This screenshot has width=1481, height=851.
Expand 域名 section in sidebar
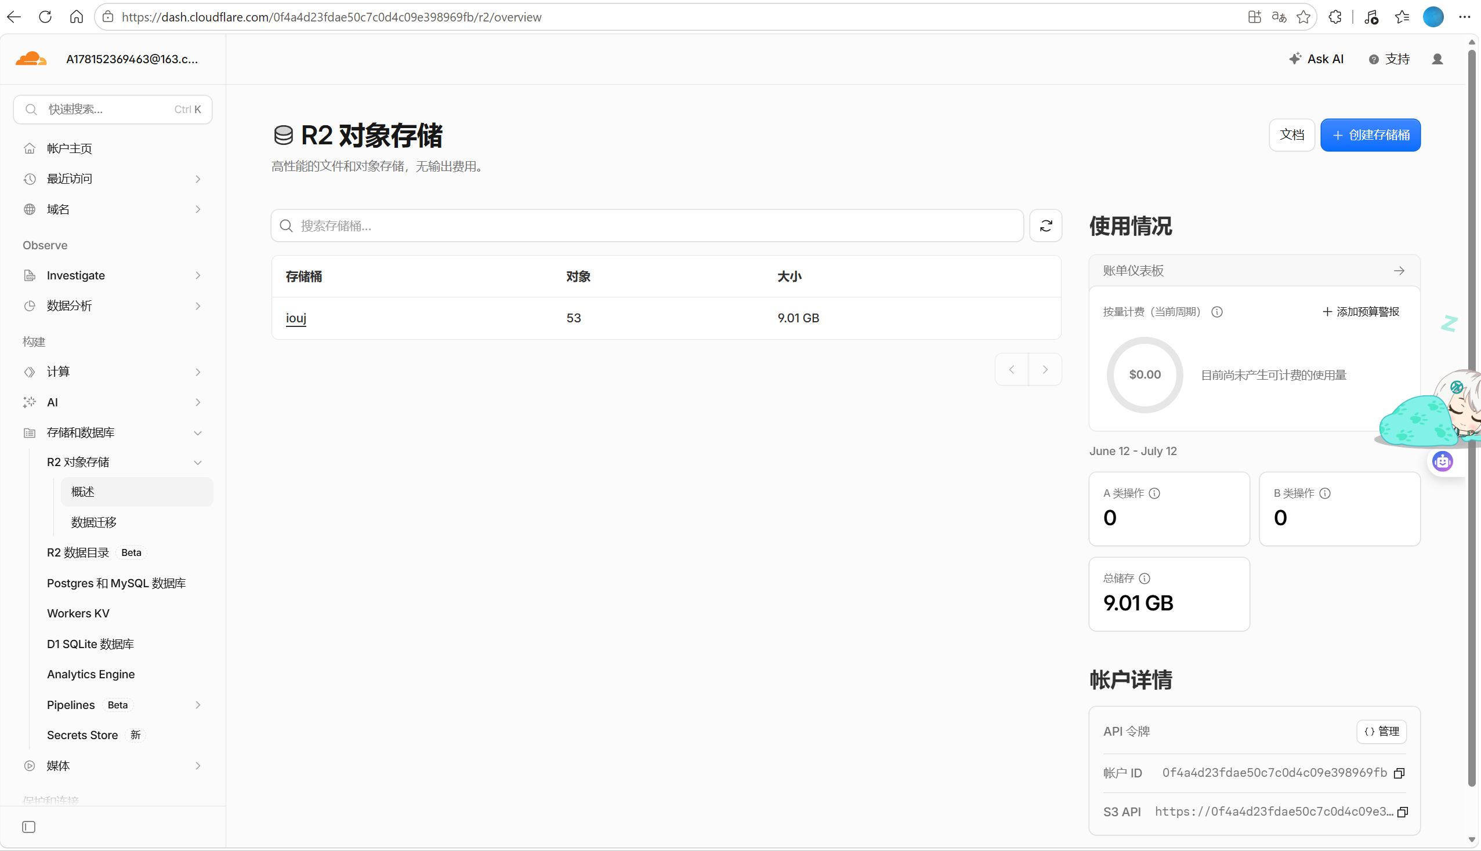coord(198,209)
